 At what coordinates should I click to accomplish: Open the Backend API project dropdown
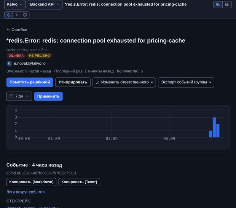(x=45, y=5)
